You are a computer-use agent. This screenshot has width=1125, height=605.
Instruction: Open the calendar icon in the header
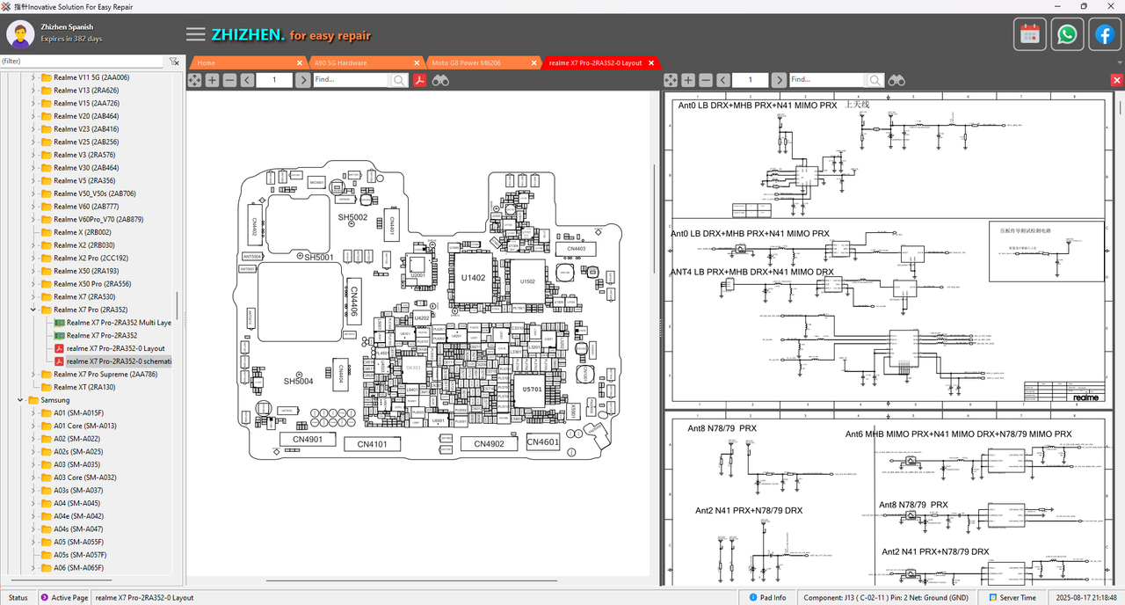[x=1029, y=34]
